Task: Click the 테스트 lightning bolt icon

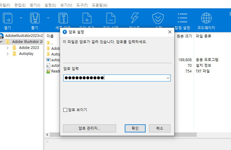Action: click(x=135, y=18)
